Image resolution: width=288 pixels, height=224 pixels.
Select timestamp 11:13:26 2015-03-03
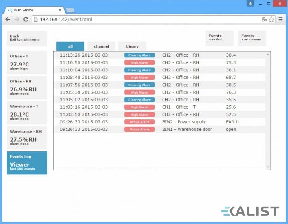pyautogui.click(x=84, y=55)
